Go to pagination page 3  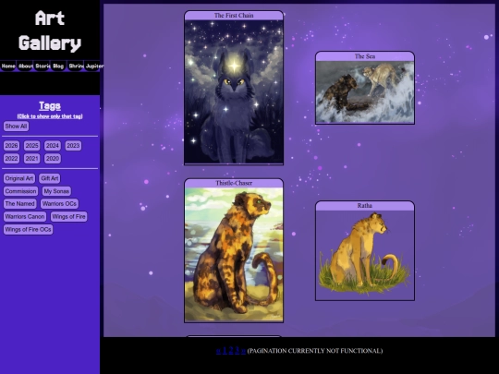click(237, 351)
